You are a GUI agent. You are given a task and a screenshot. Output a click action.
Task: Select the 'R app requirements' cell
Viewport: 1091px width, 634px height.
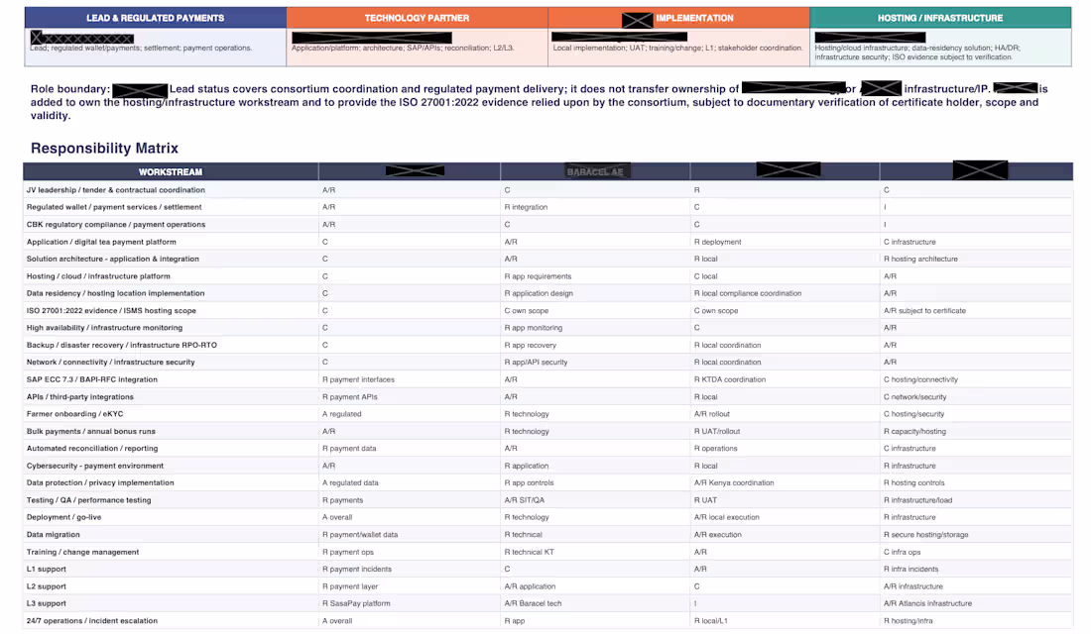click(x=538, y=276)
